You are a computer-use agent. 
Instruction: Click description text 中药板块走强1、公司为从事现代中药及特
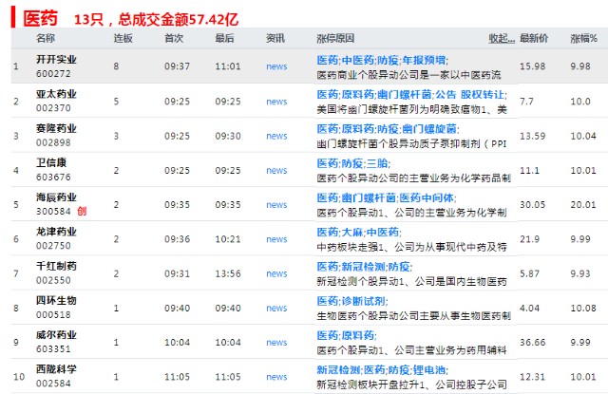pyautogui.click(x=411, y=247)
